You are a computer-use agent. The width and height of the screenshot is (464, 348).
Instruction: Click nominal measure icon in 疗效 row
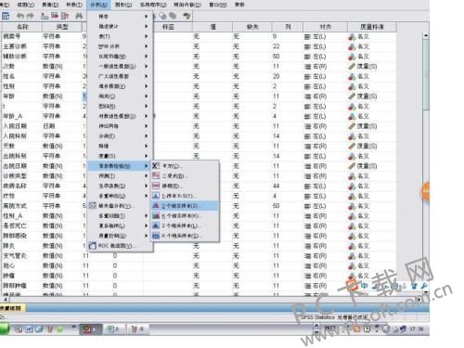(352, 196)
